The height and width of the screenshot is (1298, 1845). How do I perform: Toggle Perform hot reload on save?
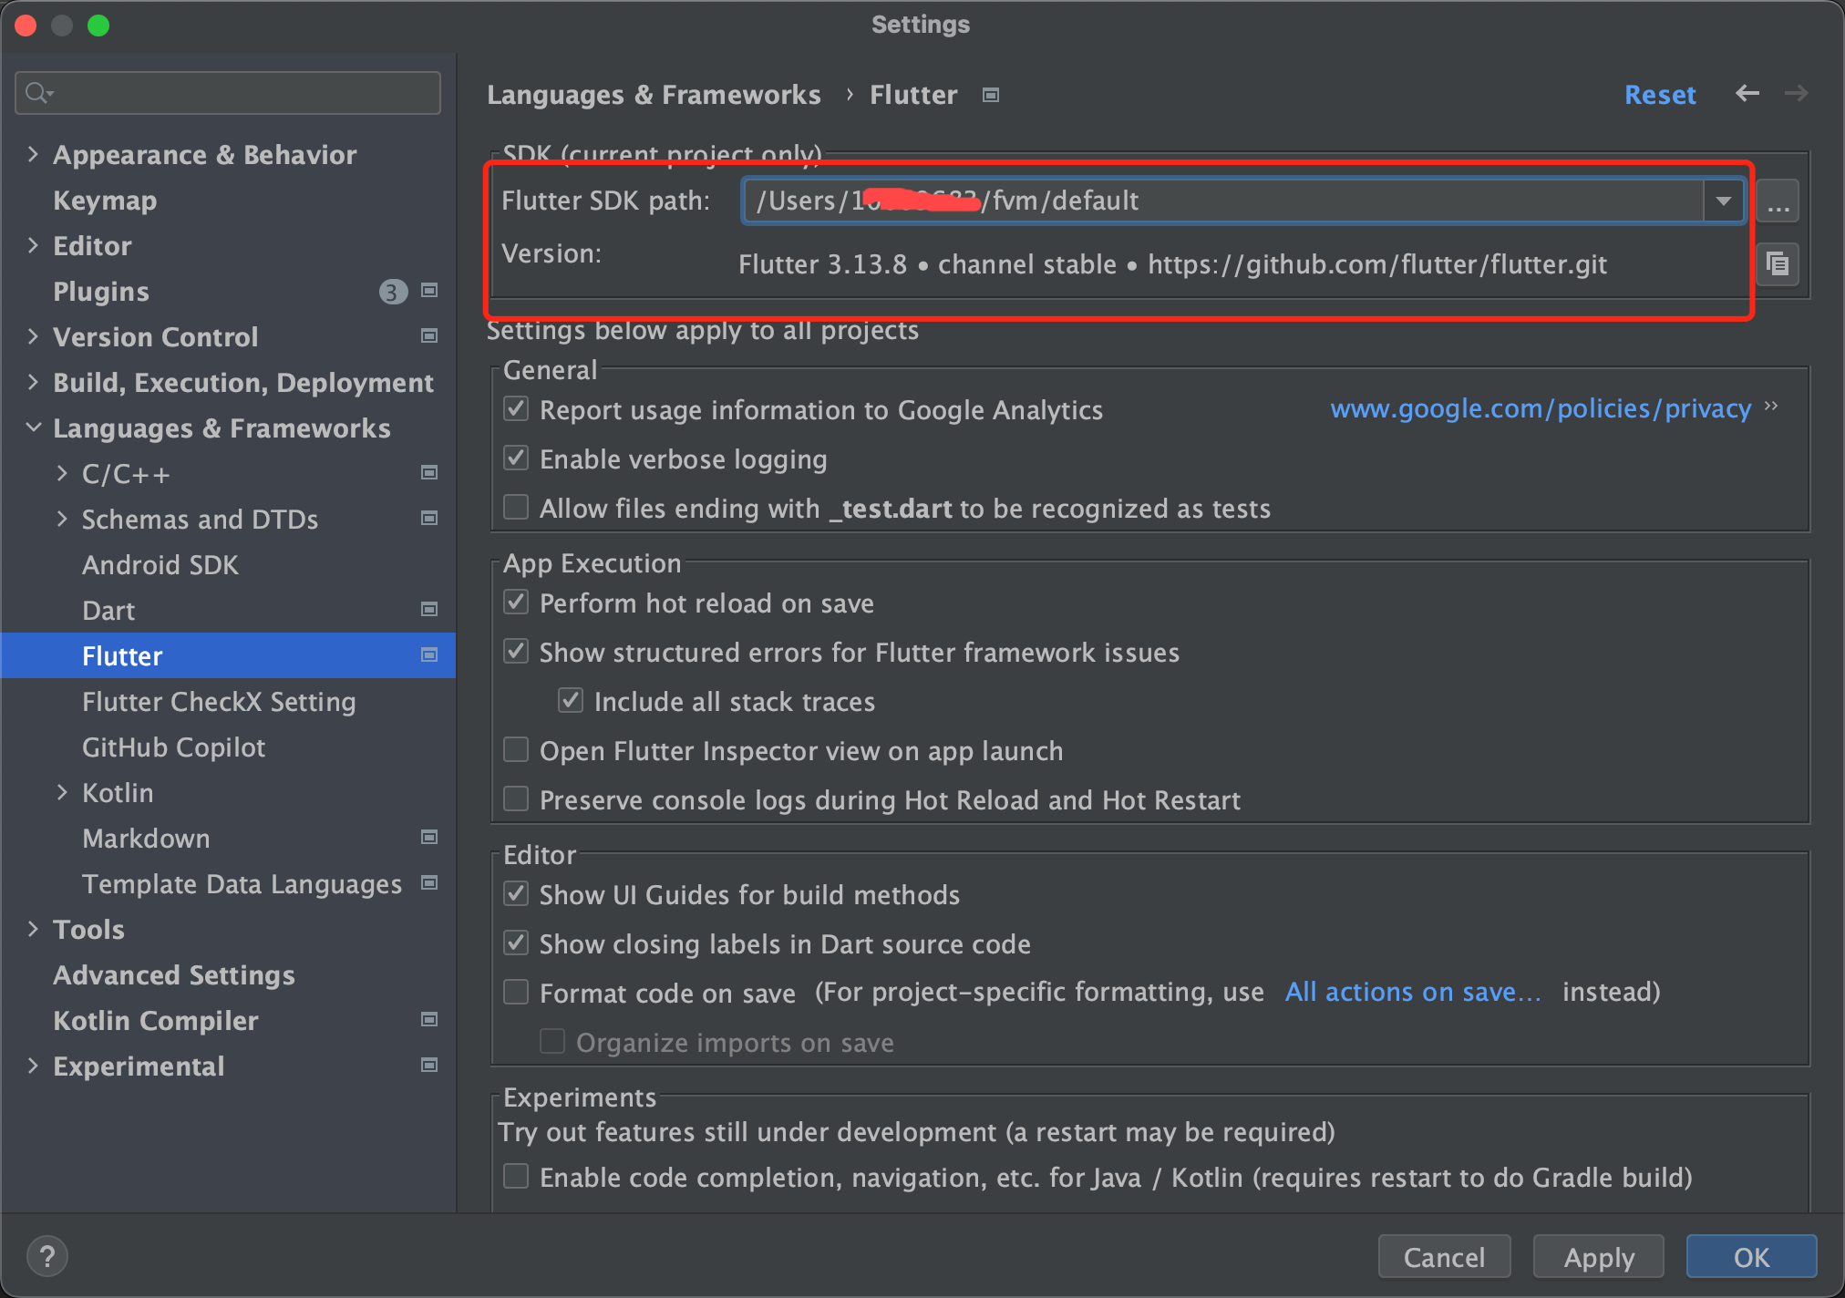point(517,603)
